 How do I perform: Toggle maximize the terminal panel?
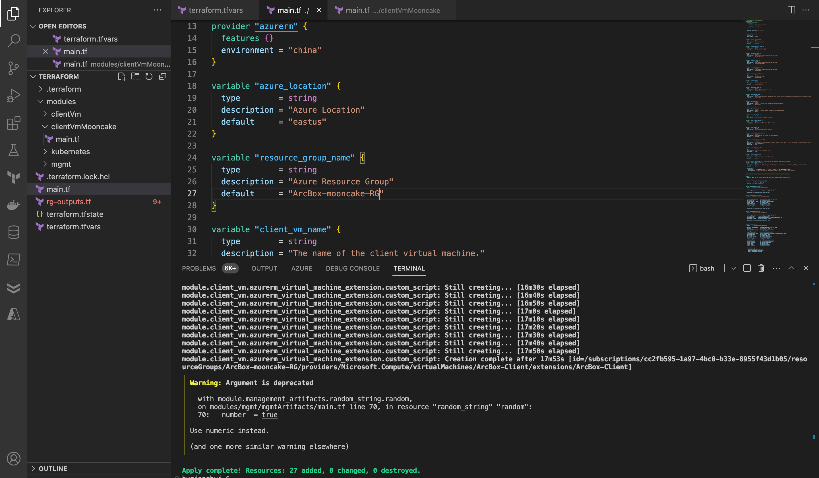point(791,268)
